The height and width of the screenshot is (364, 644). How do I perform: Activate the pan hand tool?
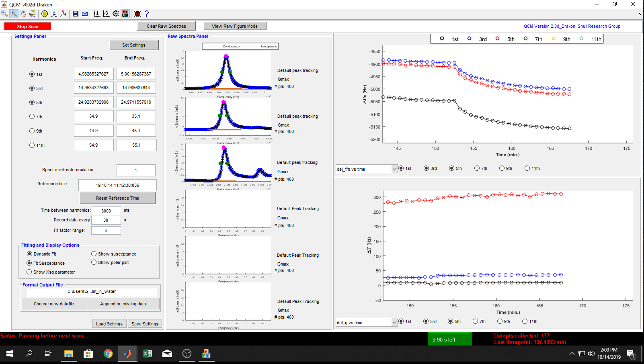coord(23,14)
